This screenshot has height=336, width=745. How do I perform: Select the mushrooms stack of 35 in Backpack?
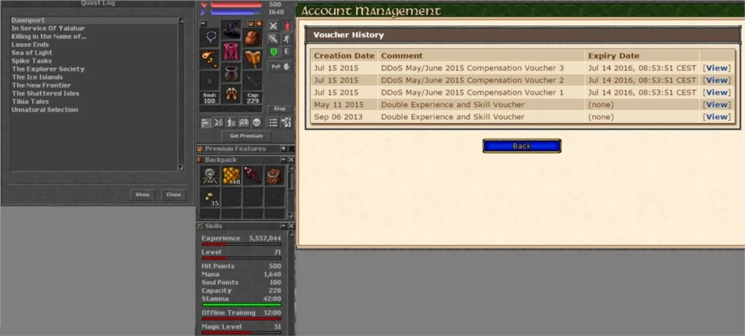pos(210,197)
